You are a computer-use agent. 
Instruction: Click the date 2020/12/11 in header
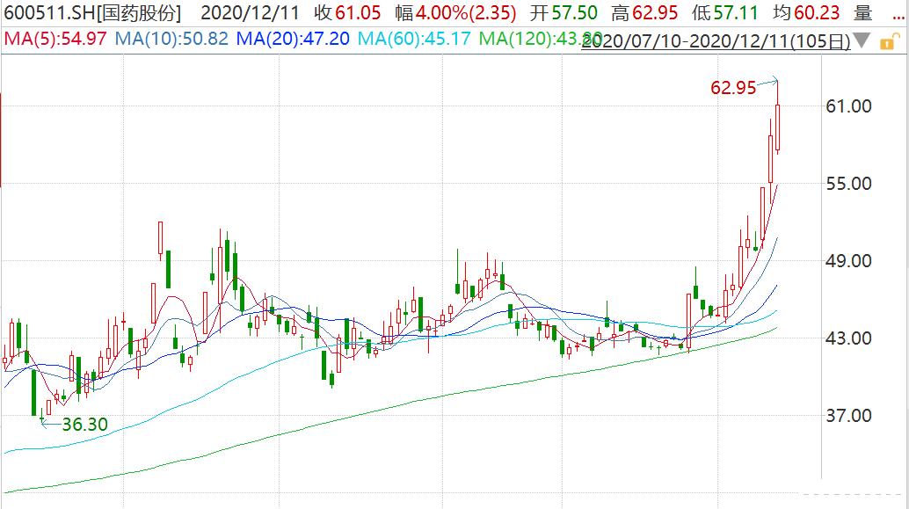tap(250, 13)
